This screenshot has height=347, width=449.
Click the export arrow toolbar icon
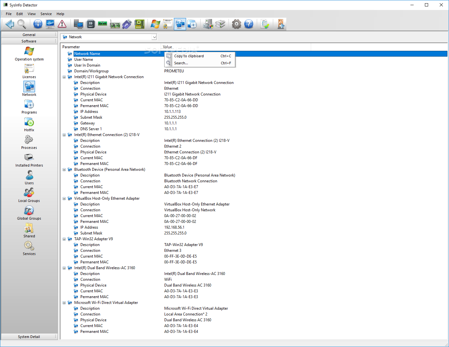point(281,24)
